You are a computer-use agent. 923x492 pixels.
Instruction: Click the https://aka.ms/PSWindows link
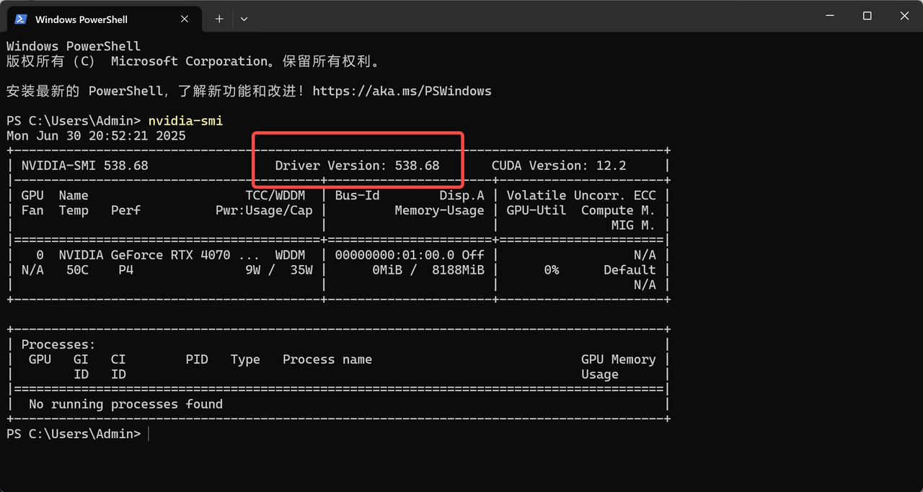point(402,91)
